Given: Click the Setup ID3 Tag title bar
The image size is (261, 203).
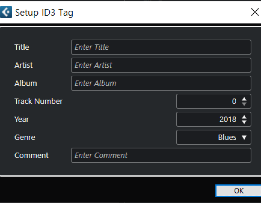Looking at the screenshot, I should coord(130,12).
